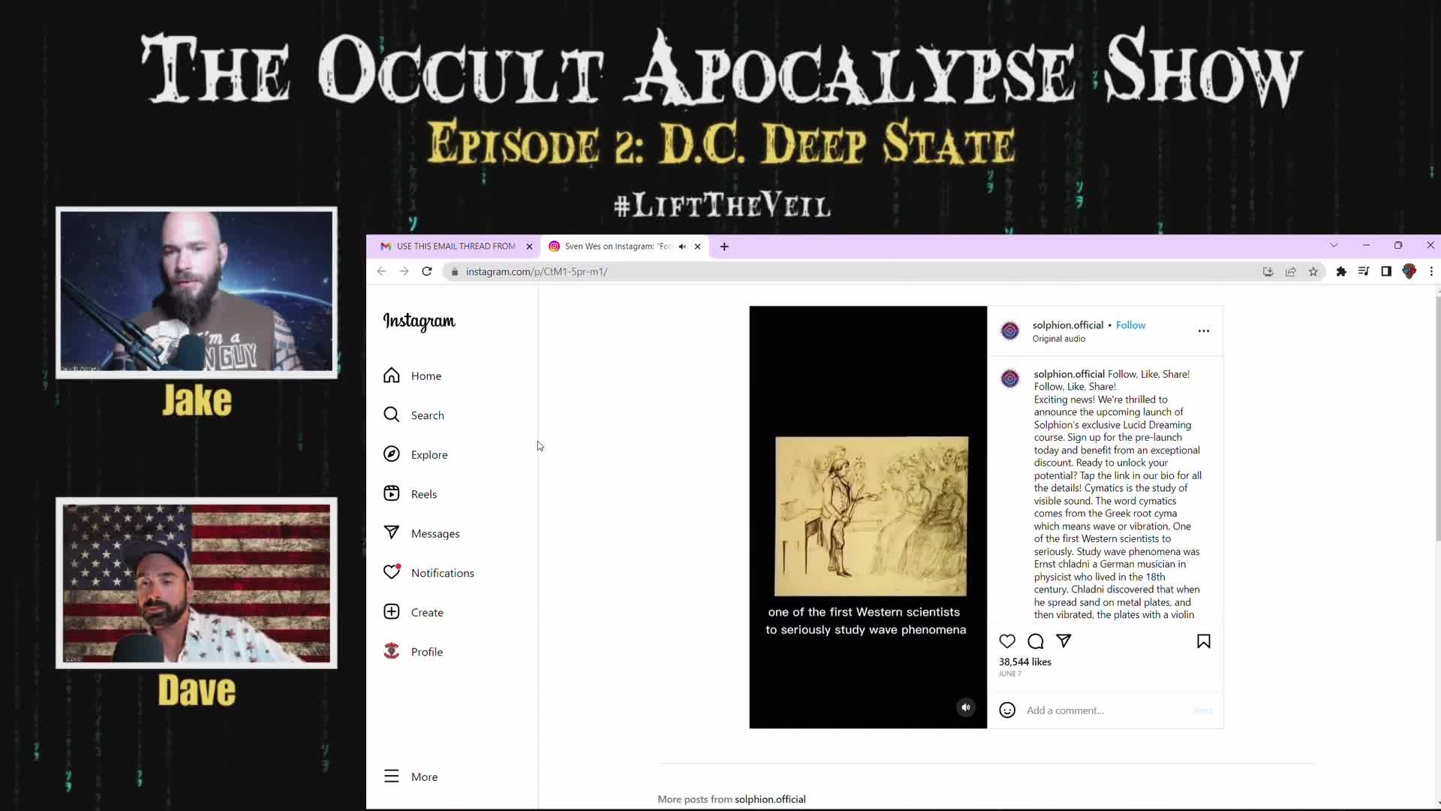Open the Notifications heart icon

[391, 572]
